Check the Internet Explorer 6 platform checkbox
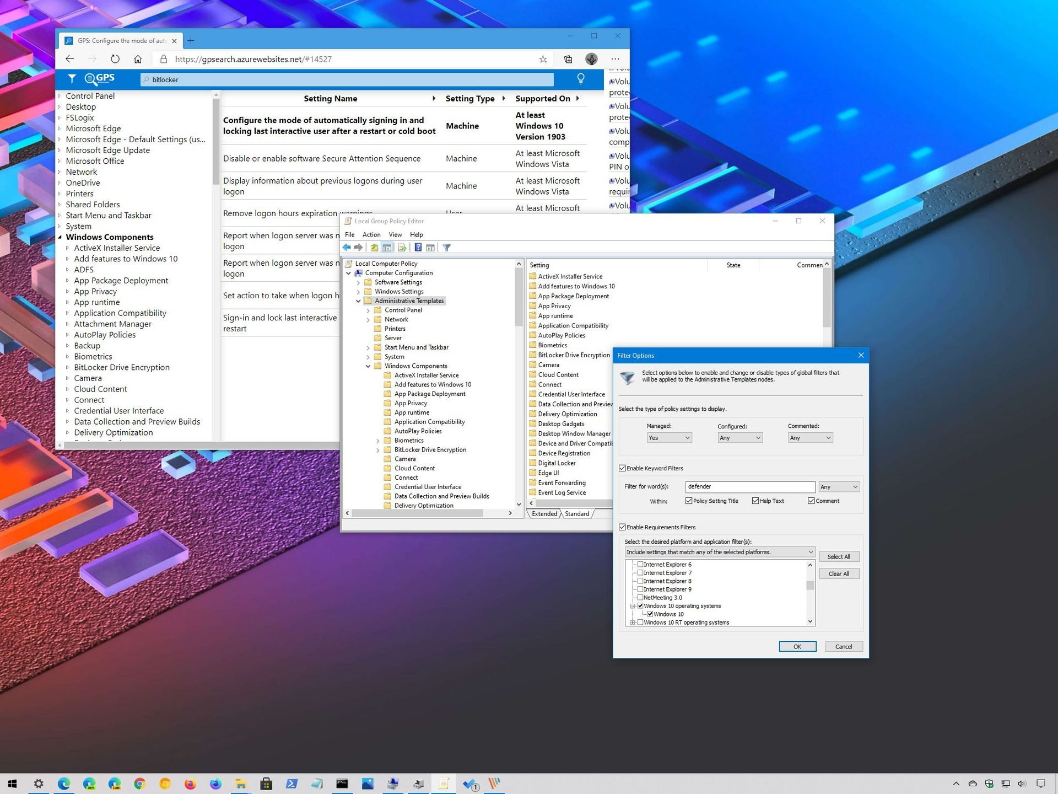This screenshot has width=1058, height=794. pos(640,564)
